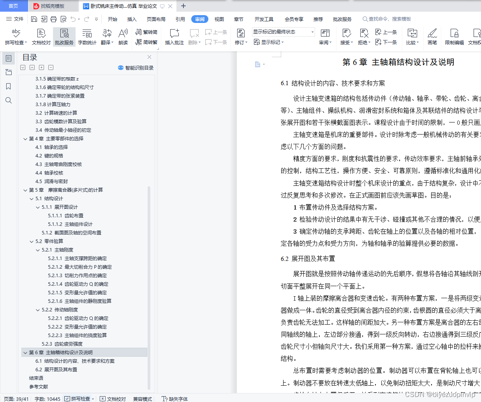Image resolution: width=481 pixels, height=402 pixels.
Task: Open quick access toolbar customize arrow
Action: coord(96,19)
